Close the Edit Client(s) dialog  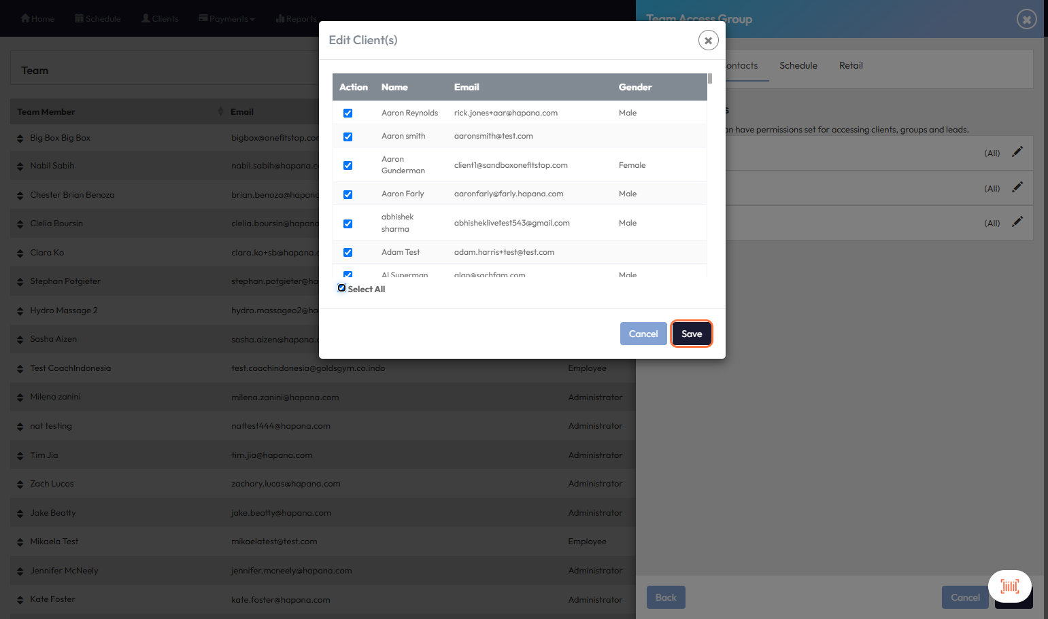coord(708,41)
